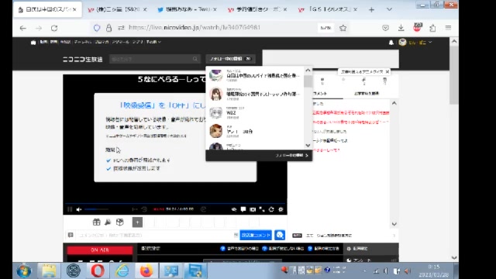Pause the live broadcast playback
The image size is (496, 279).
coord(70,209)
